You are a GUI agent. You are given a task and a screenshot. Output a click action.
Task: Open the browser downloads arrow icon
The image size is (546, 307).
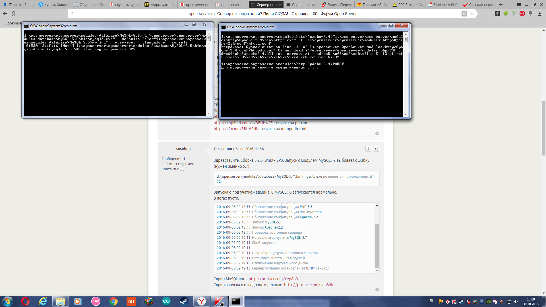(x=539, y=14)
